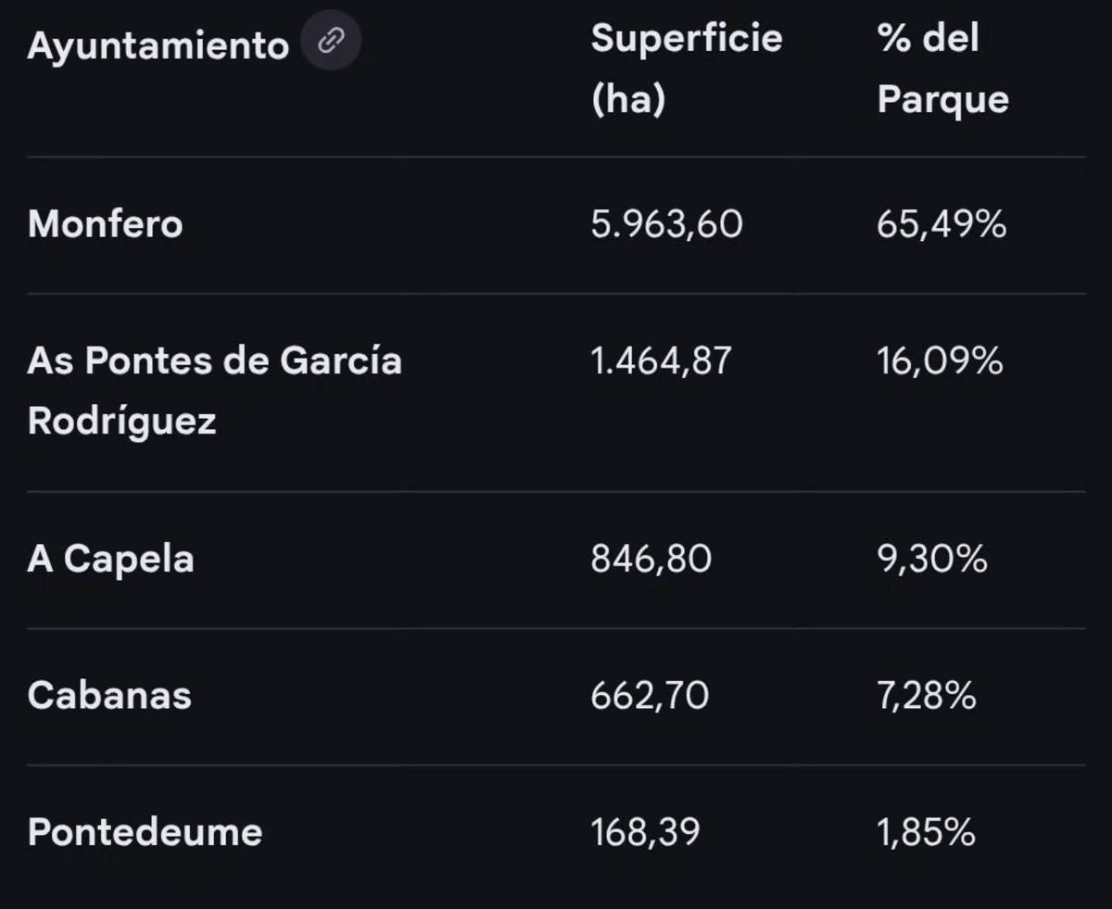Click the 7,28% percentage cell

pyautogui.click(x=927, y=695)
